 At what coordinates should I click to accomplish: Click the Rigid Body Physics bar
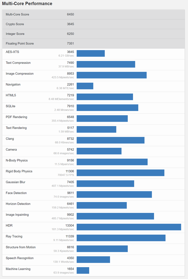120,173
